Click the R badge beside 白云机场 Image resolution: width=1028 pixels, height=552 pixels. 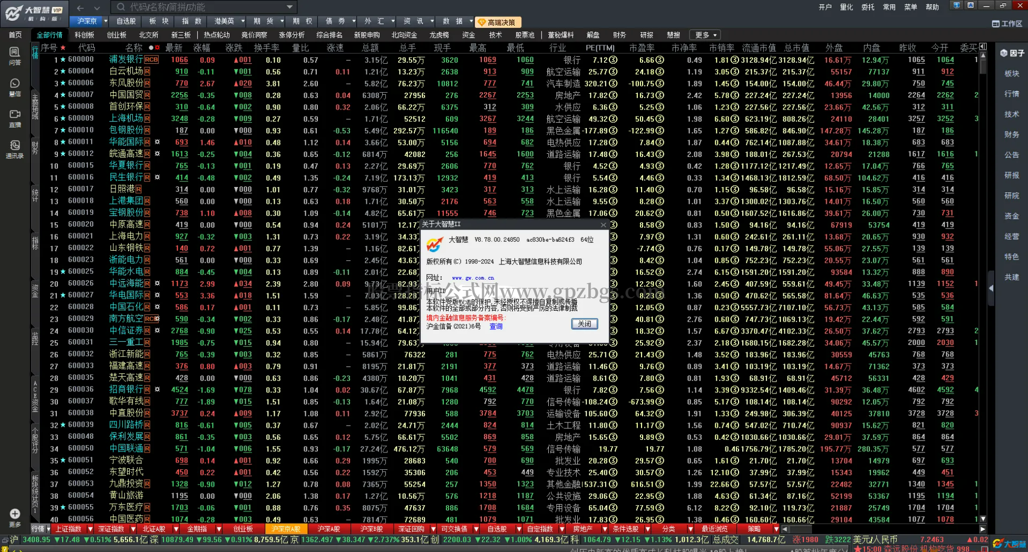point(147,72)
